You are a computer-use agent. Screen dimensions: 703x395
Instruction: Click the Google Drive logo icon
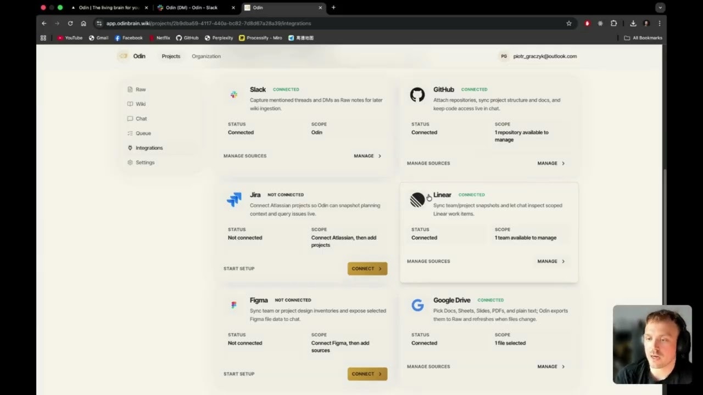tap(417, 305)
